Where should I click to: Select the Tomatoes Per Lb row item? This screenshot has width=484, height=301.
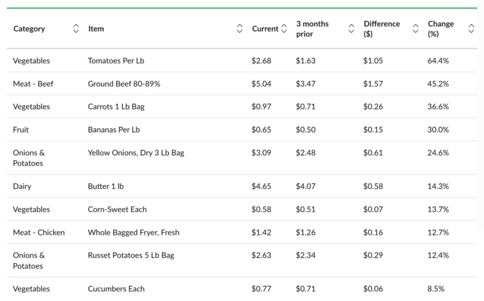(x=116, y=61)
